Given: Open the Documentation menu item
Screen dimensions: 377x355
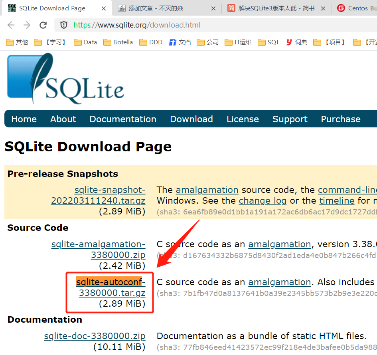Looking at the screenshot, I should pyautogui.click(x=123, y=119).
